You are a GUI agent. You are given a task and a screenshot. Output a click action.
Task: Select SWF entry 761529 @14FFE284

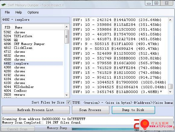[x=117, y=68]
